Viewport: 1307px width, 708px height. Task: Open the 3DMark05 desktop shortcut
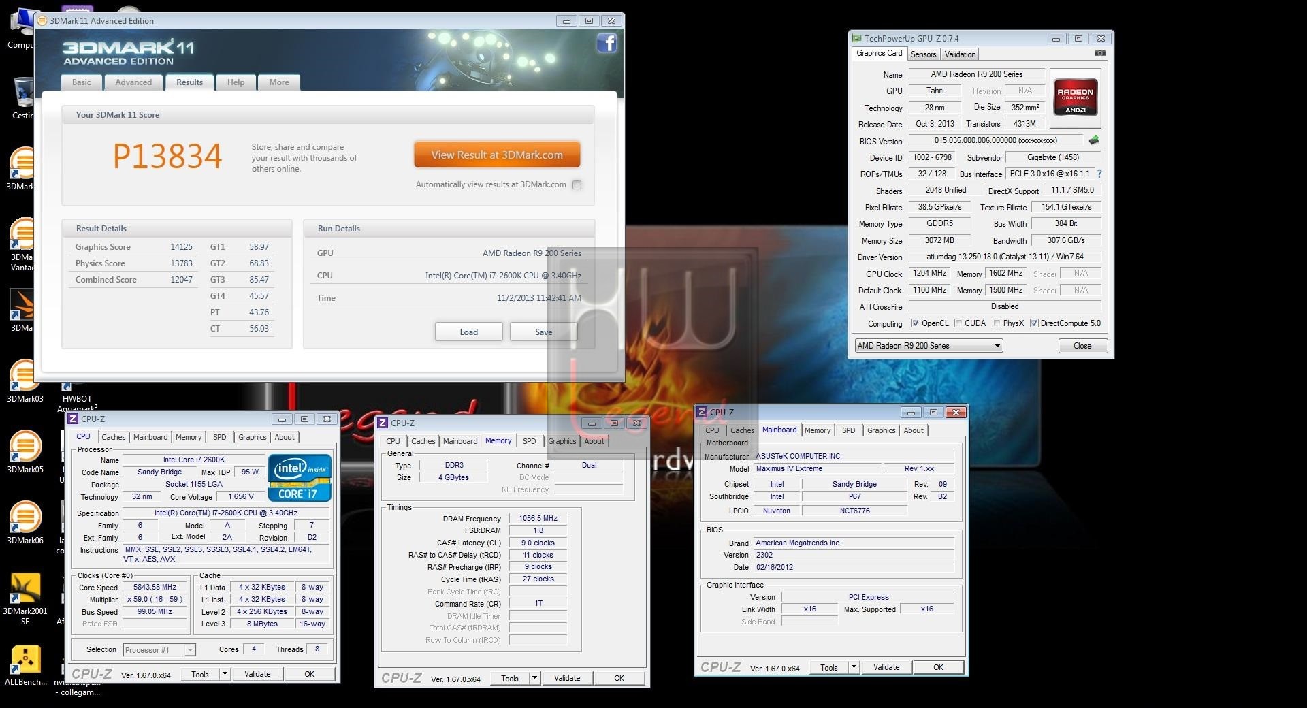tap(25, 451)
